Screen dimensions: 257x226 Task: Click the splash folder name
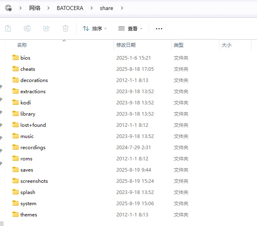[x=28, y=192]
